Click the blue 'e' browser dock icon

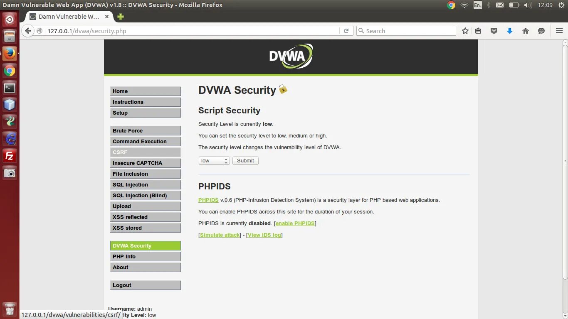click(10, 139)
